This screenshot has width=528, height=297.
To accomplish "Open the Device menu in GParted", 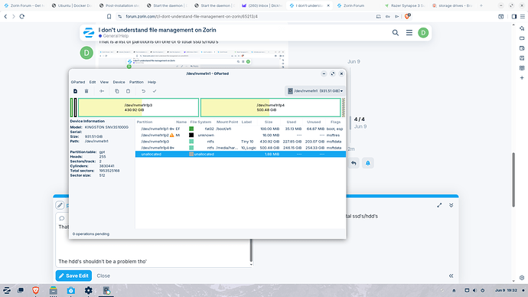I will pyautogui.click(x=119, y=82).
